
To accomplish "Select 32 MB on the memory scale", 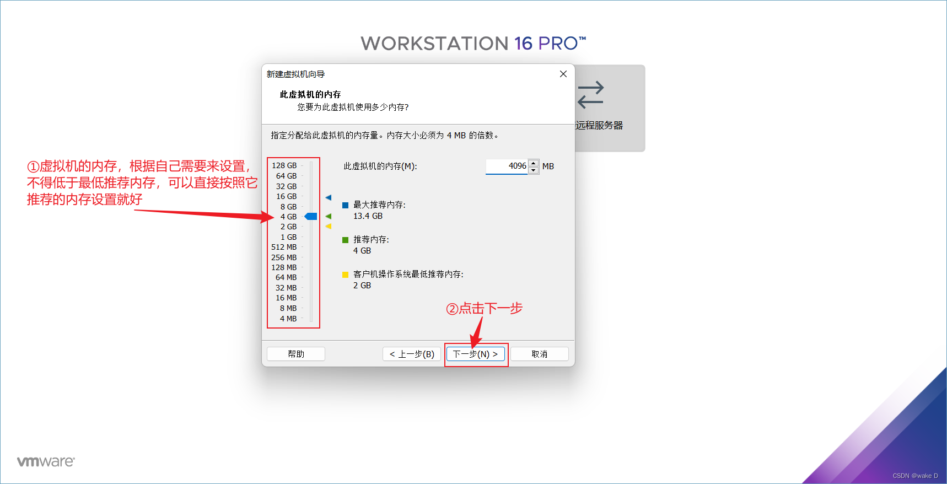I will tap(287, 288).
